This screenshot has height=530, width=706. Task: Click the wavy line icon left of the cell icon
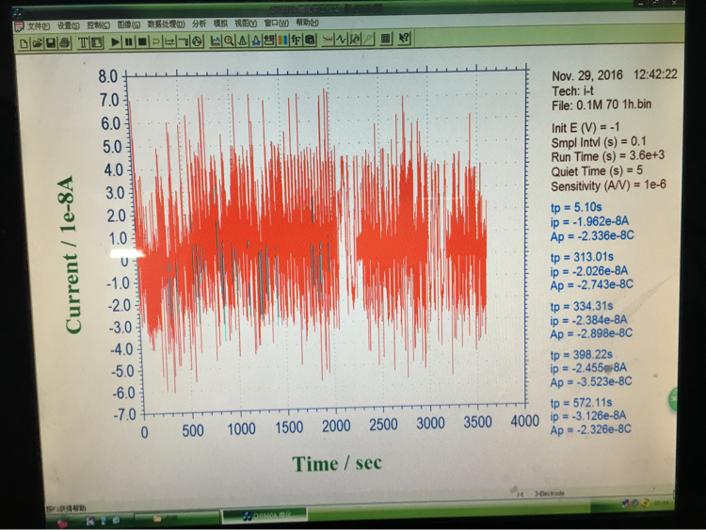[183, 41]
